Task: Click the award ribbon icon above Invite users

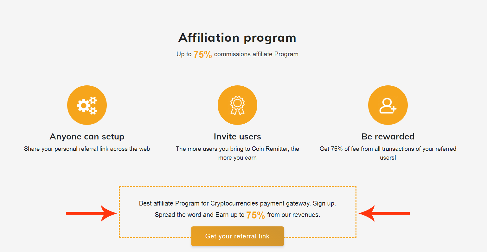Action: tap(237, 105)
